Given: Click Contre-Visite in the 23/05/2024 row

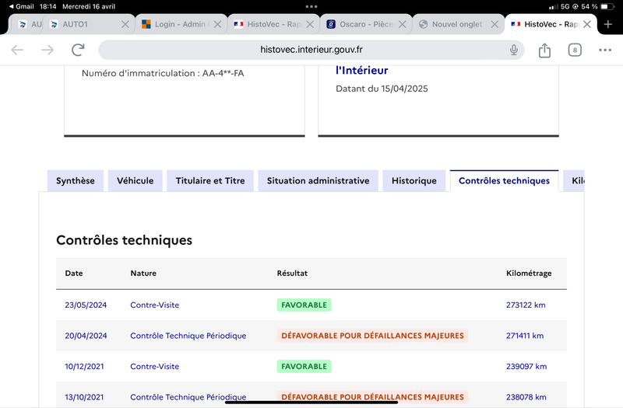Looking at the screenshot, I should coord(154,305).
